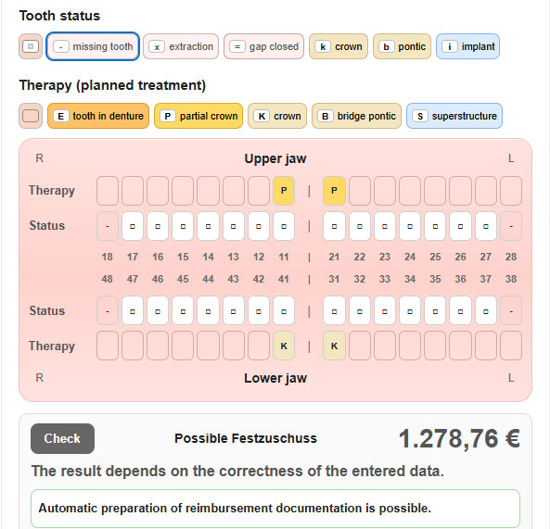
Task: Click the lower therapy cell for tooth 46
Action: click(158, 346)
